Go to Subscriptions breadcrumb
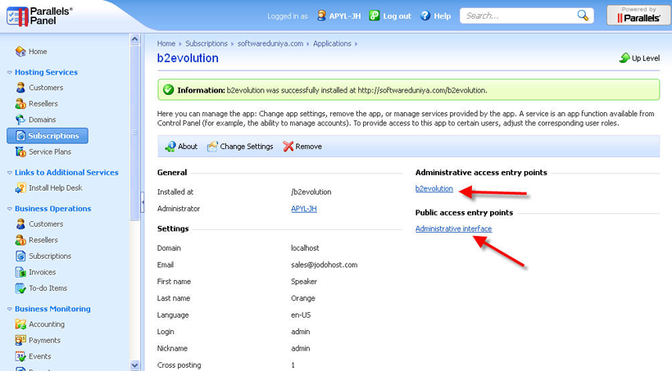The image size is (672, 371). [207, 43]
